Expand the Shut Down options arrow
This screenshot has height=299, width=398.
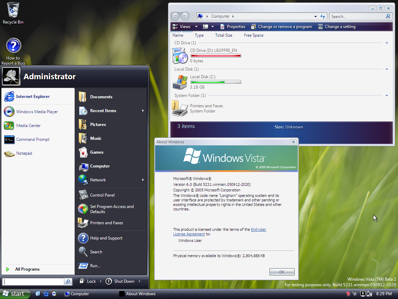140,281
